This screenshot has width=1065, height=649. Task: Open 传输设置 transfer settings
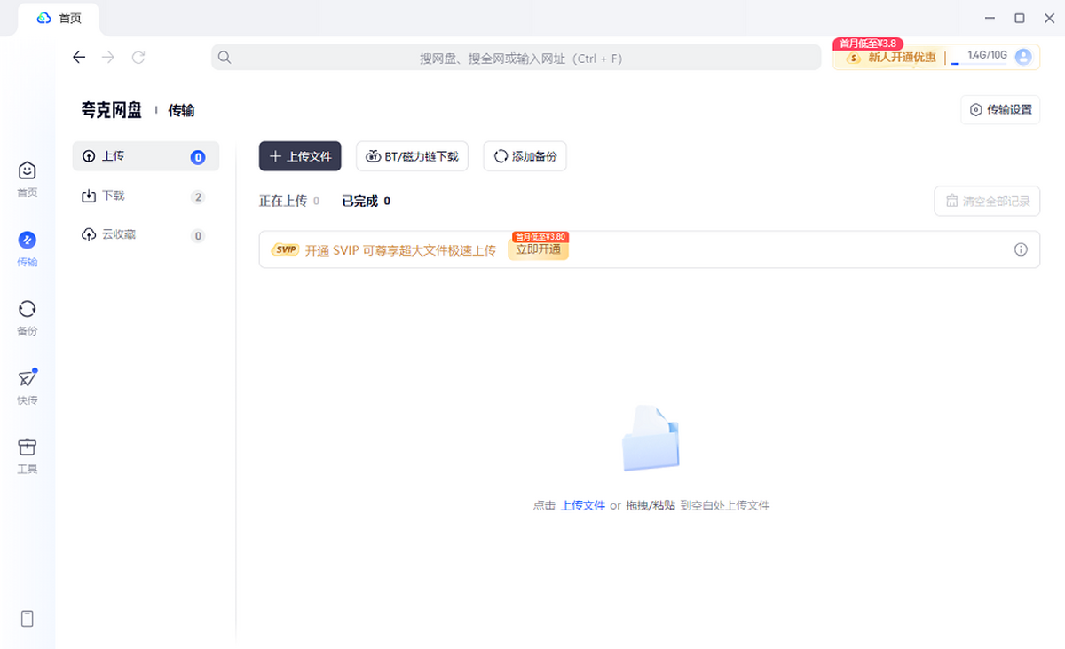(x=1000, y=110)
